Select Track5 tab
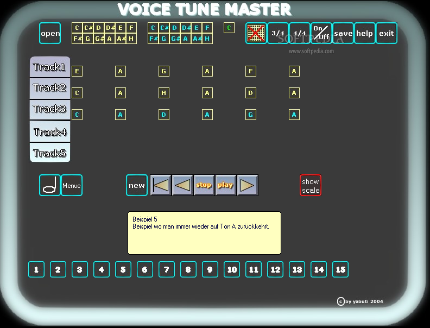Screen dimensions: 430x328 [50, 153]
